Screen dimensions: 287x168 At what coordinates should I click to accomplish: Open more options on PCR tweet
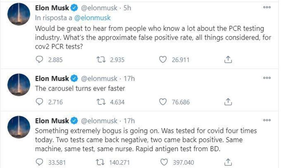click(x=267, y=7)
